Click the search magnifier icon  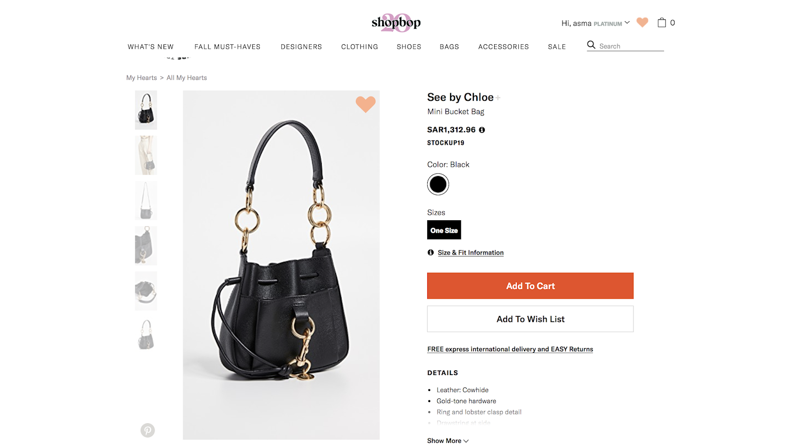pyautogui.click(x=591, y=45)
